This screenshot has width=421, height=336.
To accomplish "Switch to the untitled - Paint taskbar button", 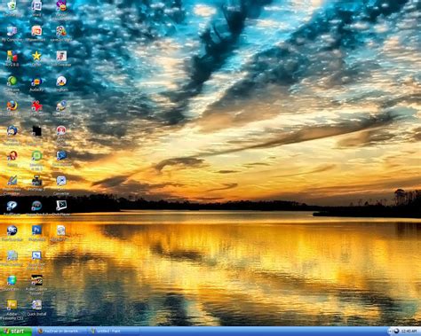I will tap(114, 332).
